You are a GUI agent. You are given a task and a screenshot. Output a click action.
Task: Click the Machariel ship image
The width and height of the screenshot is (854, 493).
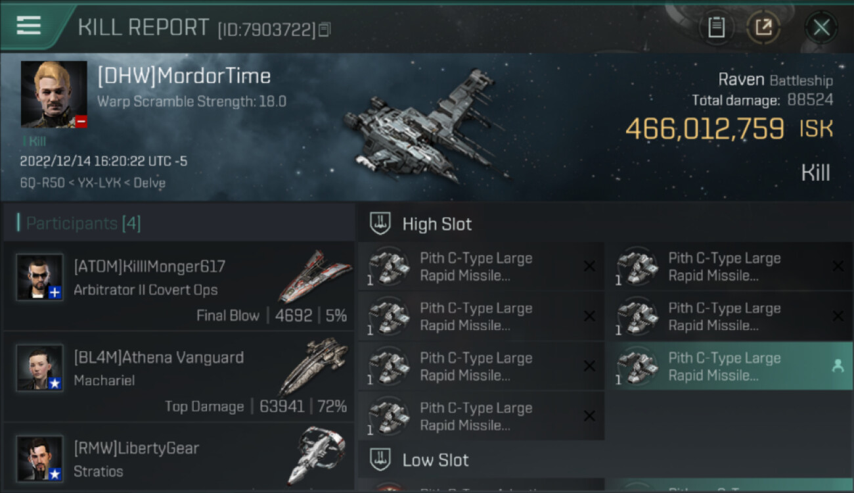313,365
